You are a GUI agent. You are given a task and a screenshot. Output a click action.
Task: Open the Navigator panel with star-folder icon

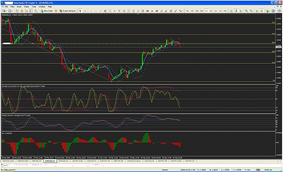[26, 11]
